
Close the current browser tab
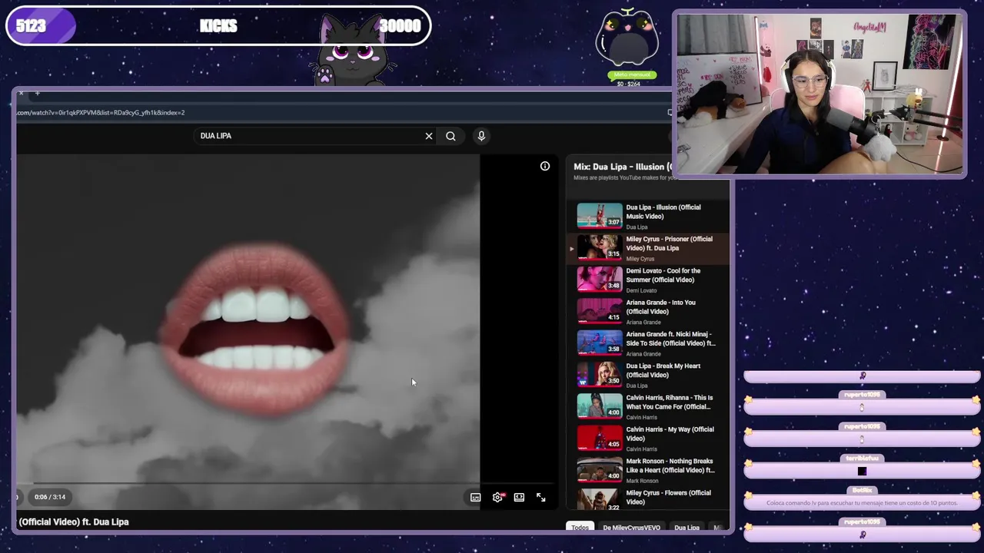[21, 94]
